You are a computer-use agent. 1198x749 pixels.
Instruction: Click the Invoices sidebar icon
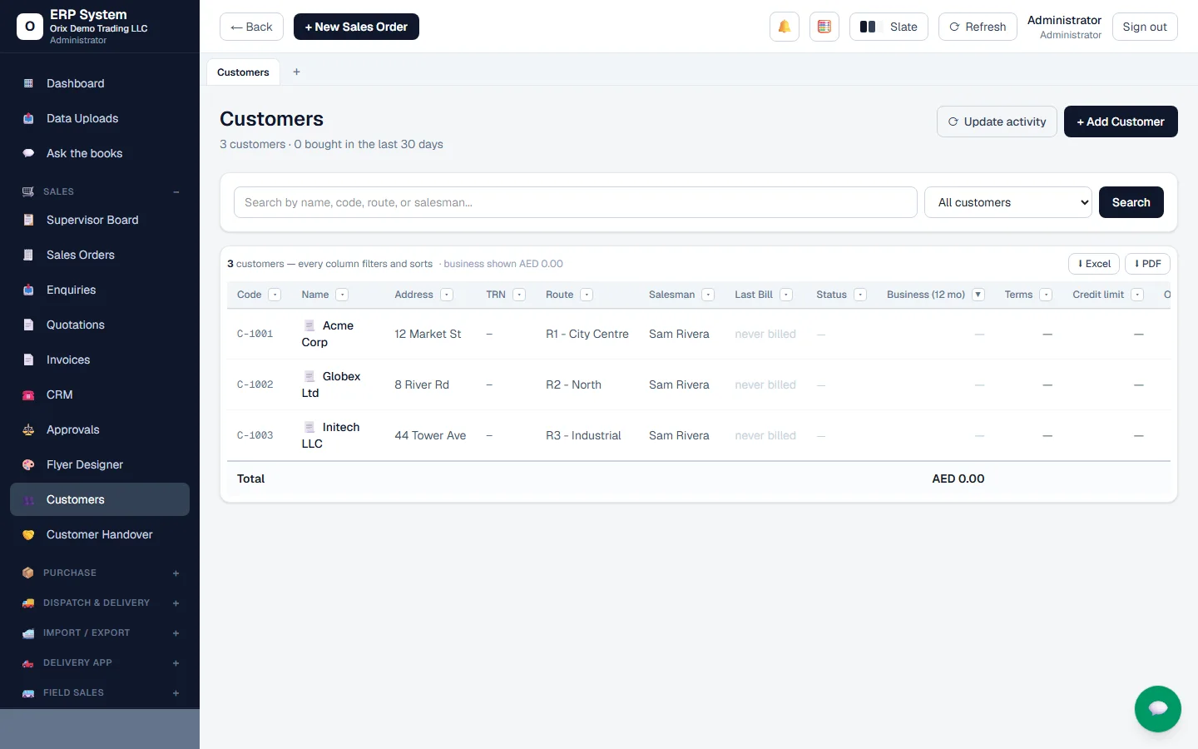tap(28, 360)
